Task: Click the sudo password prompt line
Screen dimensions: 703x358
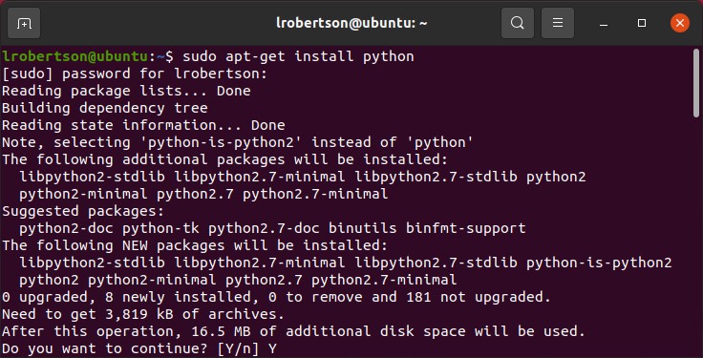Action: point(135,74)
